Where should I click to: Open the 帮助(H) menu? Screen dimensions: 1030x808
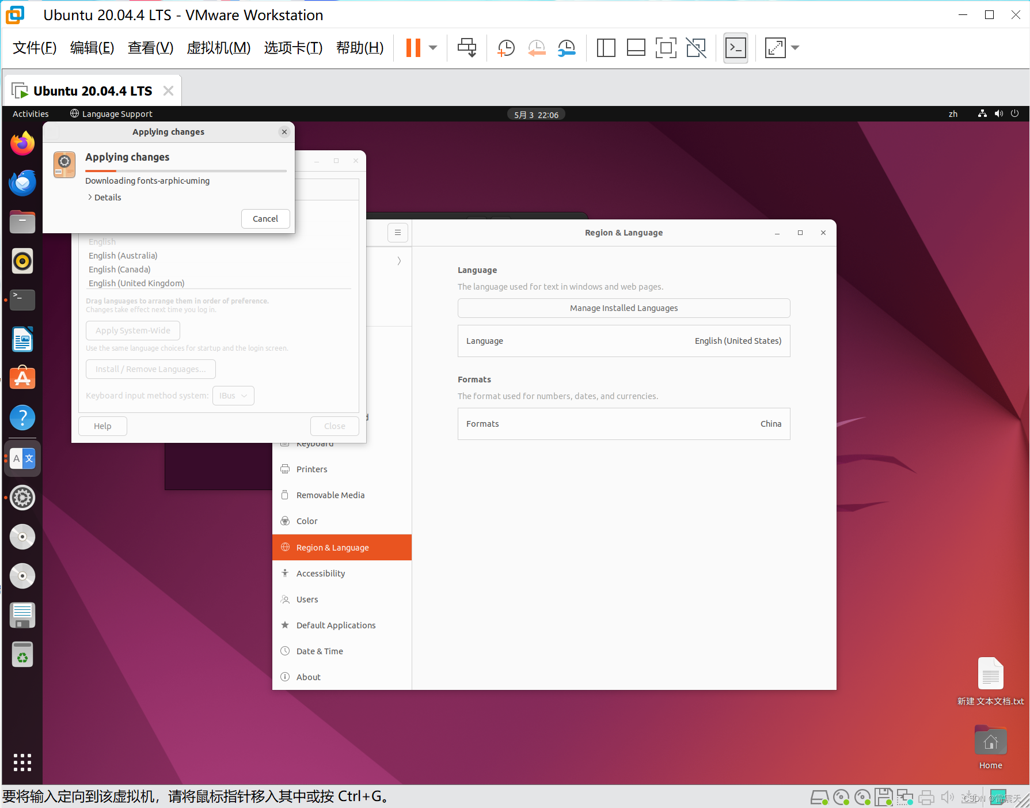360,48
